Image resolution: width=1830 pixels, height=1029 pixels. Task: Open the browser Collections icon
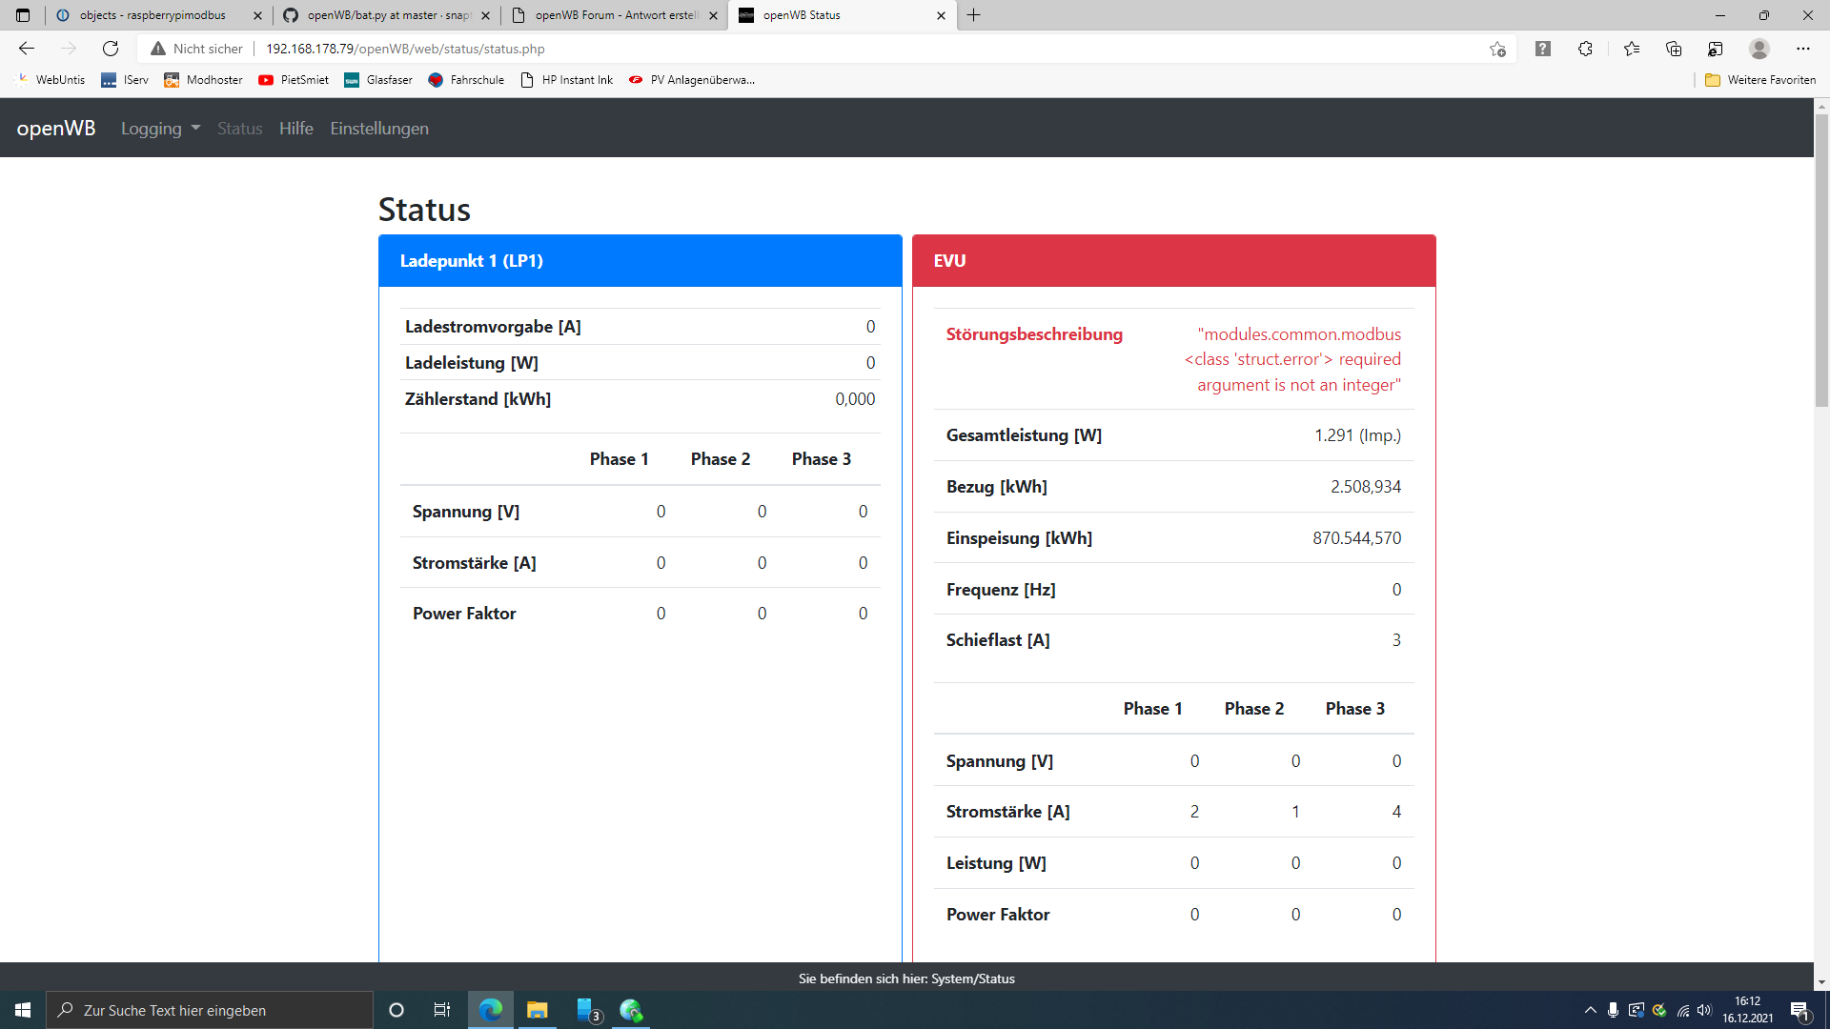click(x=1674, y=49)
